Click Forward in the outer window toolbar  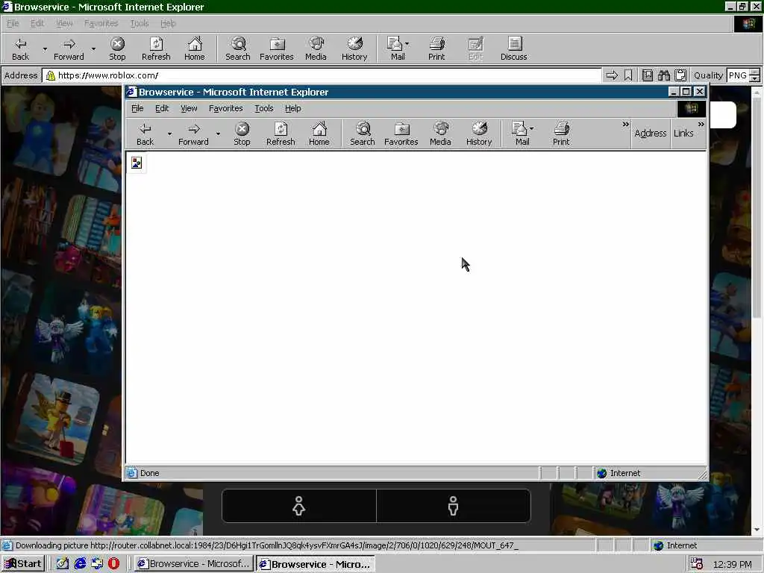(x=69, y=48)
